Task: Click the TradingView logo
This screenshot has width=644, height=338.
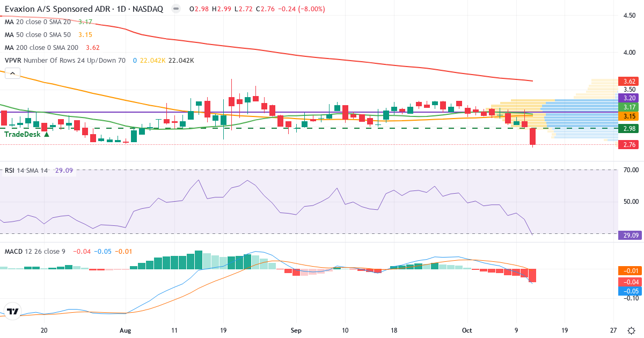Action: (13, 311)
